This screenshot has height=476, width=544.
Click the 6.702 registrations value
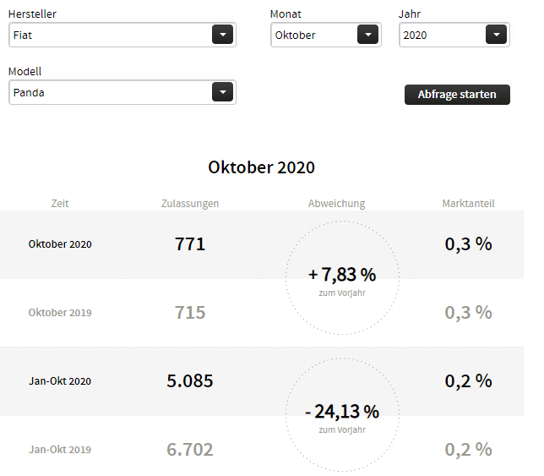[190, 449]
